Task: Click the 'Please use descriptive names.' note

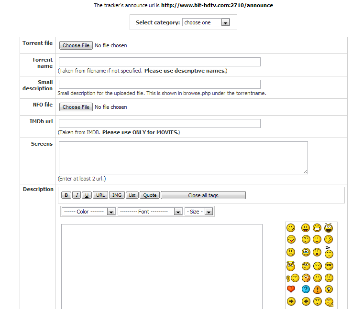Action: [185, 71]
